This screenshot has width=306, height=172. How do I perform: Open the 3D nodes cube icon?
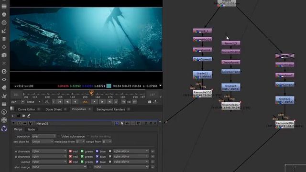click(x=4, y=55)
